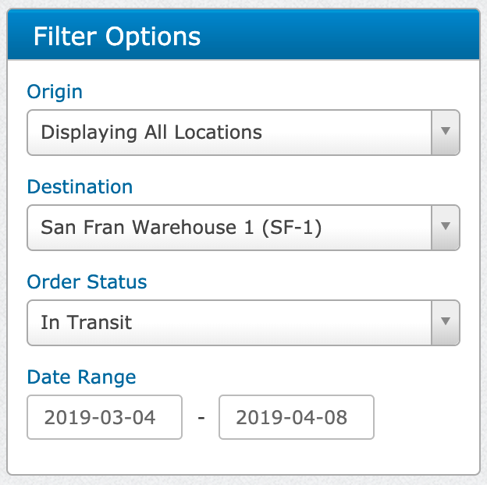Click the Destination field label
Viewport: 487px width, 485px height.
click(x=80, y=187)
